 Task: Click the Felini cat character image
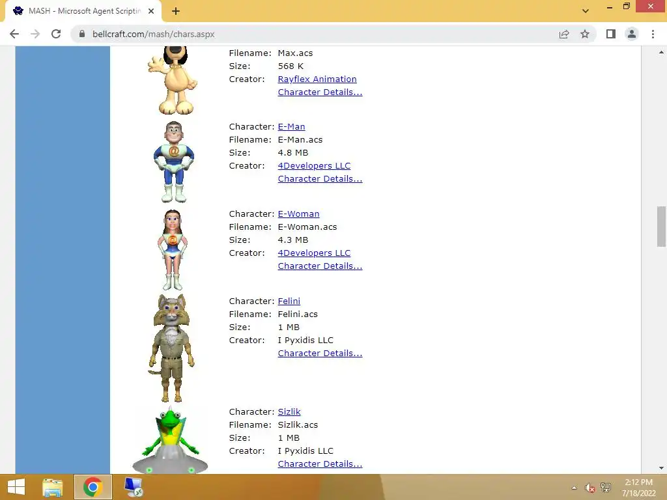171,348
